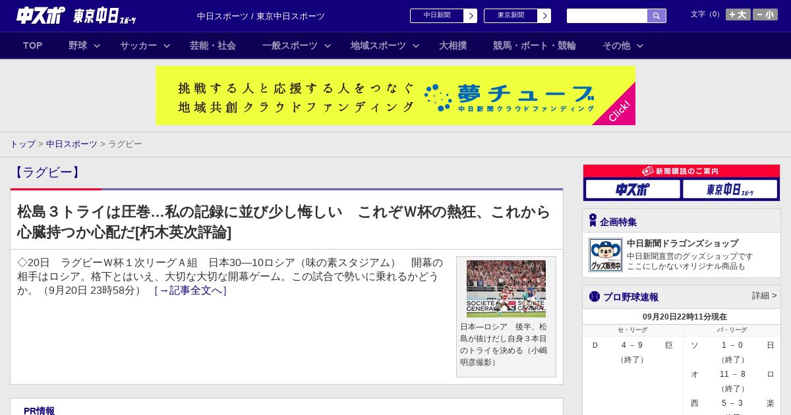Increase text size with 大 button
Viewport: 791px width, 415px height.
pos(738,14)
